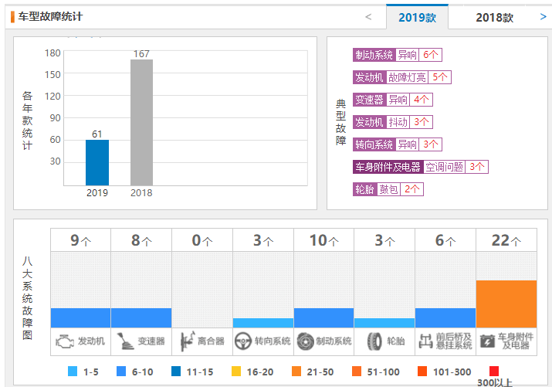The height and width of the screenshot is (387, 552).
Task: Click the 各年款统计 chart label
Action: (27, 121)
